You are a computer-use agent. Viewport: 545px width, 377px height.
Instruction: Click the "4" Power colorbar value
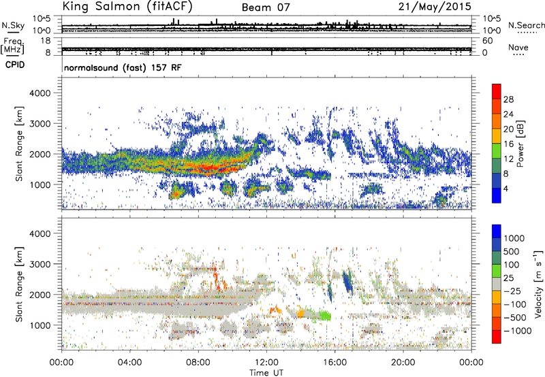506,189
